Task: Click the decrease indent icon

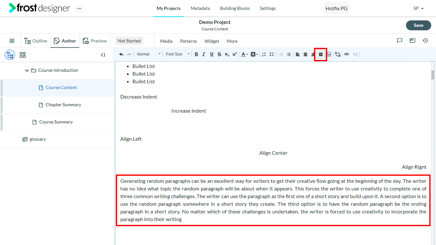Action: 281,54
